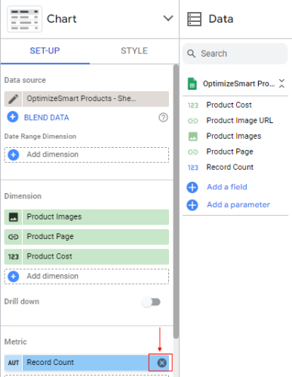292x377 pixels.
Task: Switch to the SET-UP tab
Action: click(45, 51)
